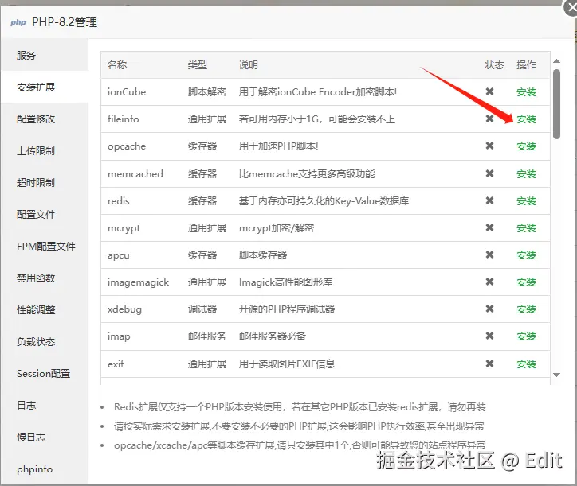
Task: Click the 说明 column header
Action: [x=249, y=65]
